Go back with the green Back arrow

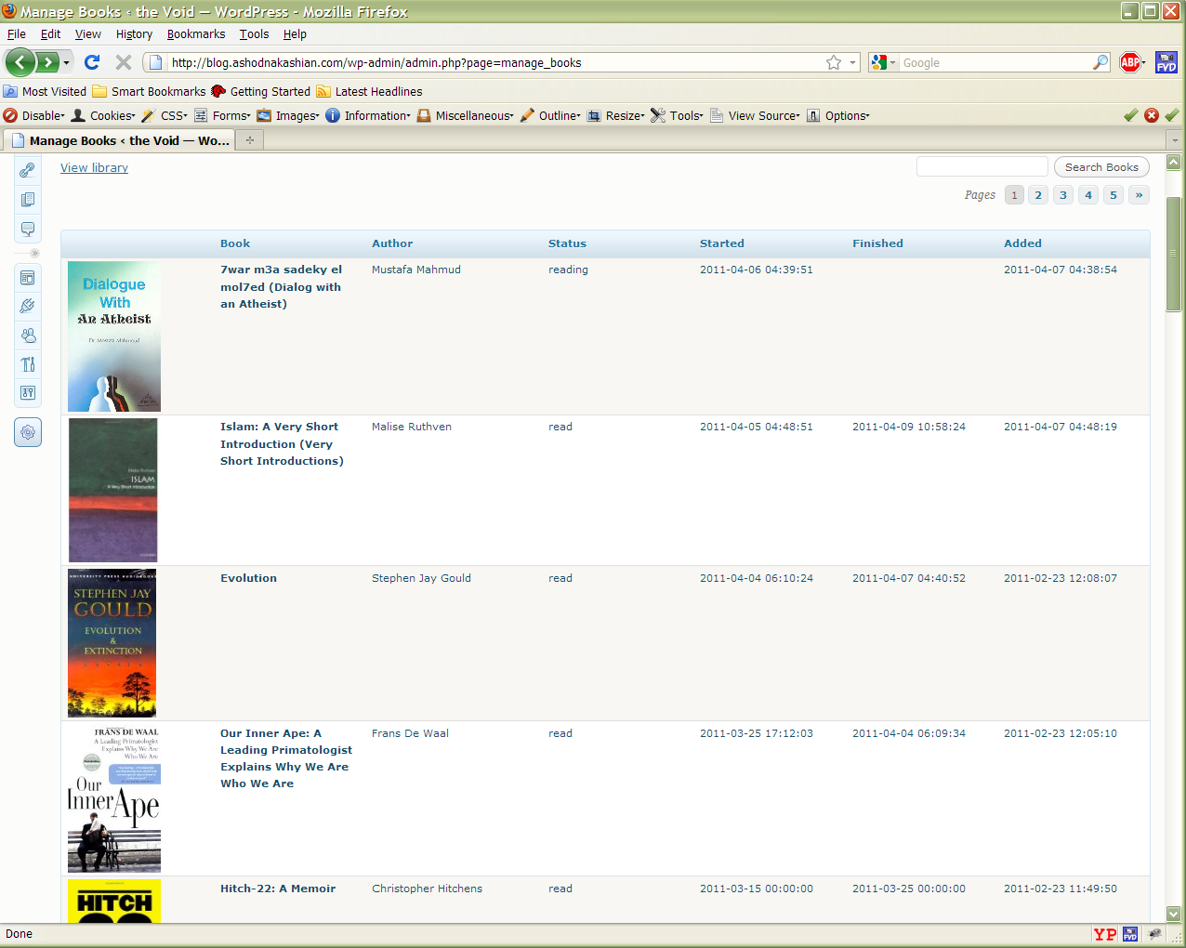pos(20,62)
